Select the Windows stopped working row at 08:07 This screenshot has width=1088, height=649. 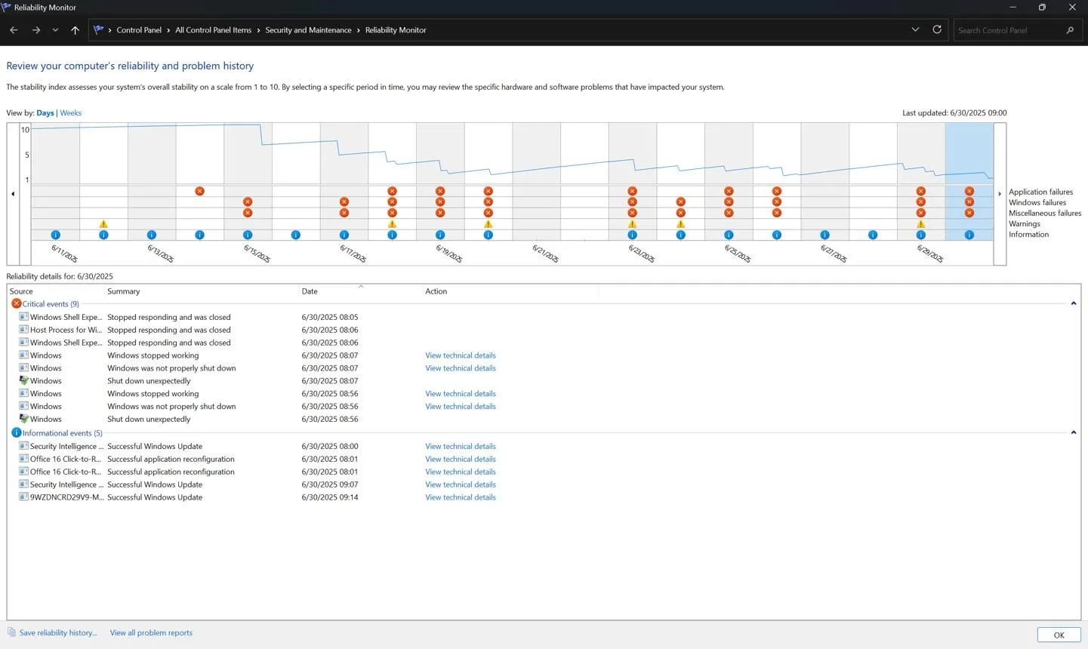544,355
